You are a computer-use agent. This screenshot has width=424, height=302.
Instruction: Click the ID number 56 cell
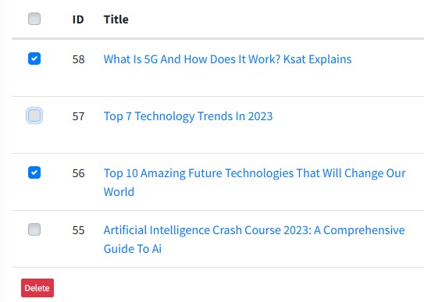click(78, 173)
